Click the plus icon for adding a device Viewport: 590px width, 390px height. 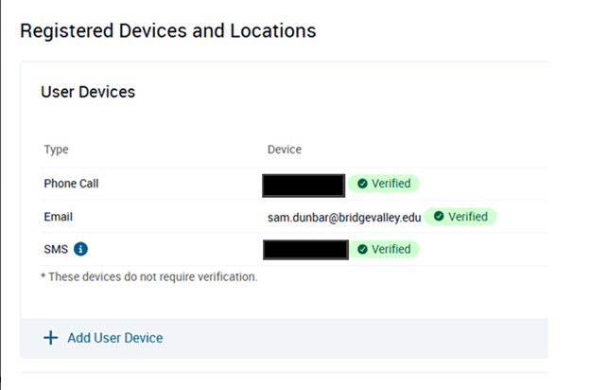(x=50, y=338)
